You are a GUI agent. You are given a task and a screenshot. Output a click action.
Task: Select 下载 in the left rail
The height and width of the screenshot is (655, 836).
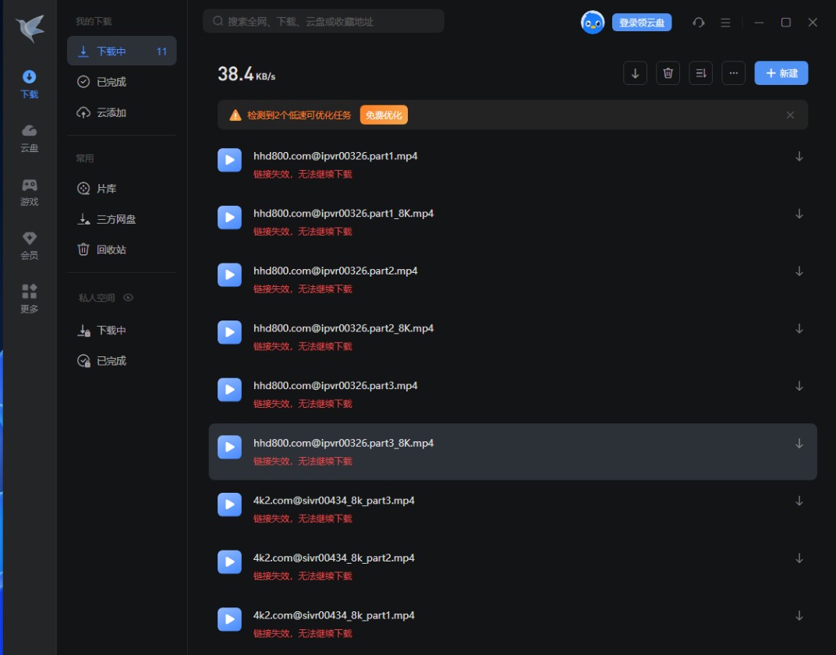click(x=30, y=84)
